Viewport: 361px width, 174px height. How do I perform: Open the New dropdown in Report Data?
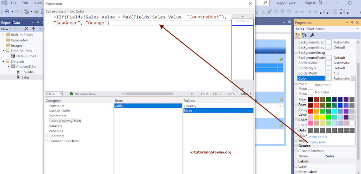coord(6,29)
